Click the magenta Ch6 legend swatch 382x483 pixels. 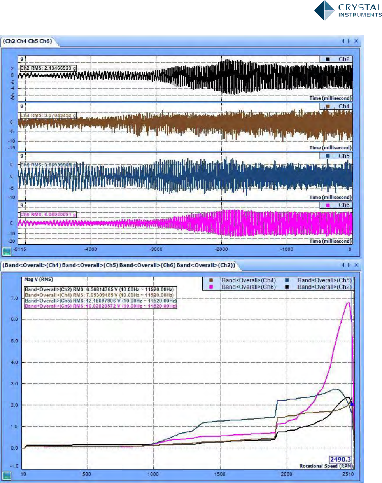(328, 205)
